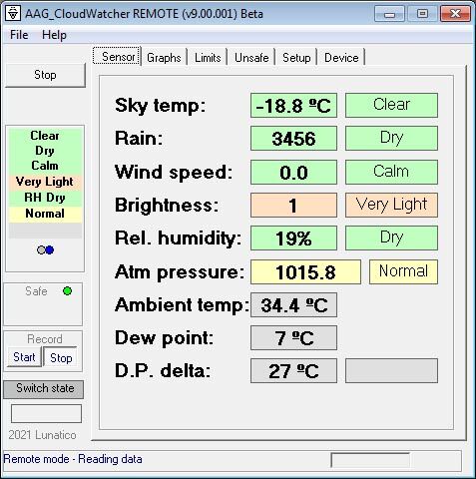Image resolution: width=476 pixels, height=479 pixels.
Task: Click the green Safe indicator light
Action: click(x=68, y=291)
